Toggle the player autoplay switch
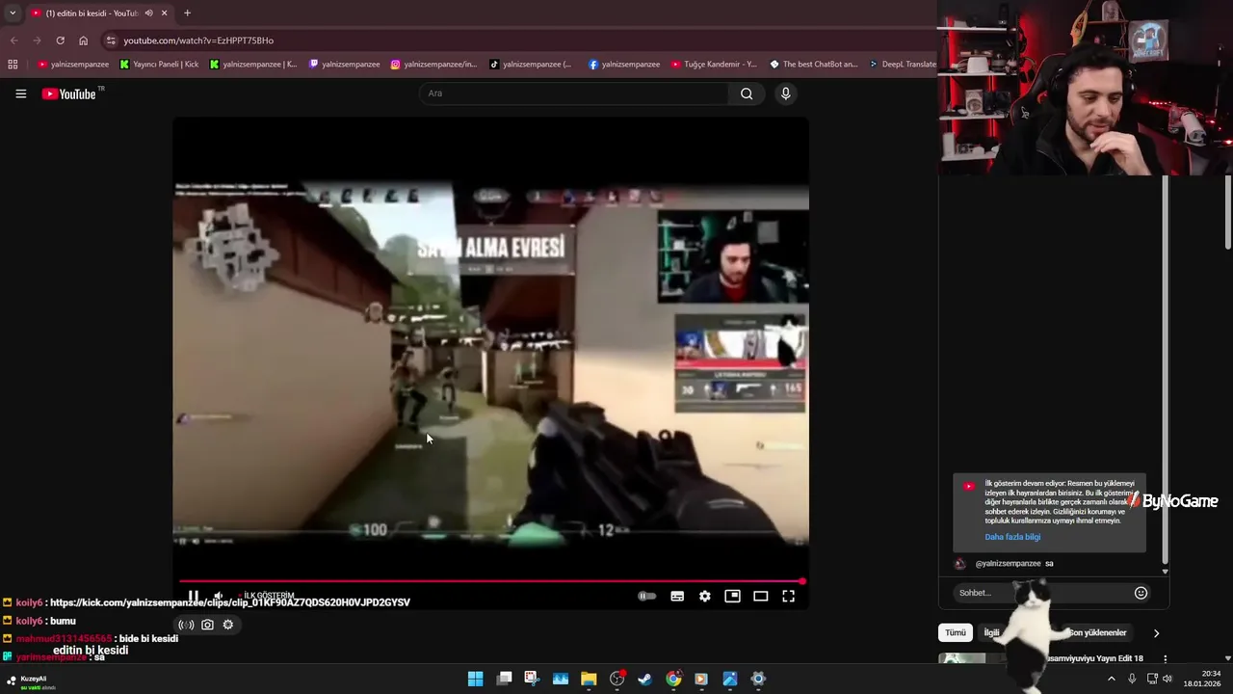1233x694 pixels. 647,597
